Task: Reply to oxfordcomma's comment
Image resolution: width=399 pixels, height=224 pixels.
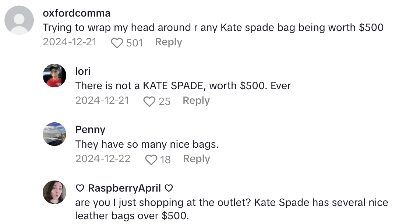Action: [168, 42]
